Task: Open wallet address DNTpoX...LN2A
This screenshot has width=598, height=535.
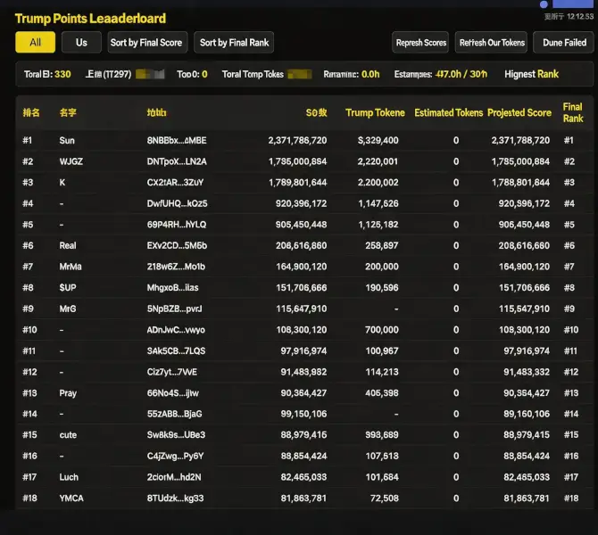Action: [x=176, y=161]
